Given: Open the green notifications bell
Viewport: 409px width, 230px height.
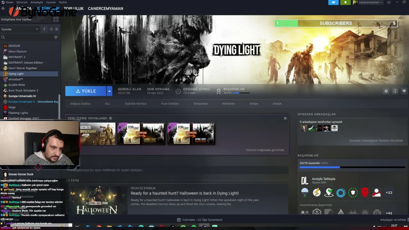Looking at the screenshot, I should point(345,2).
